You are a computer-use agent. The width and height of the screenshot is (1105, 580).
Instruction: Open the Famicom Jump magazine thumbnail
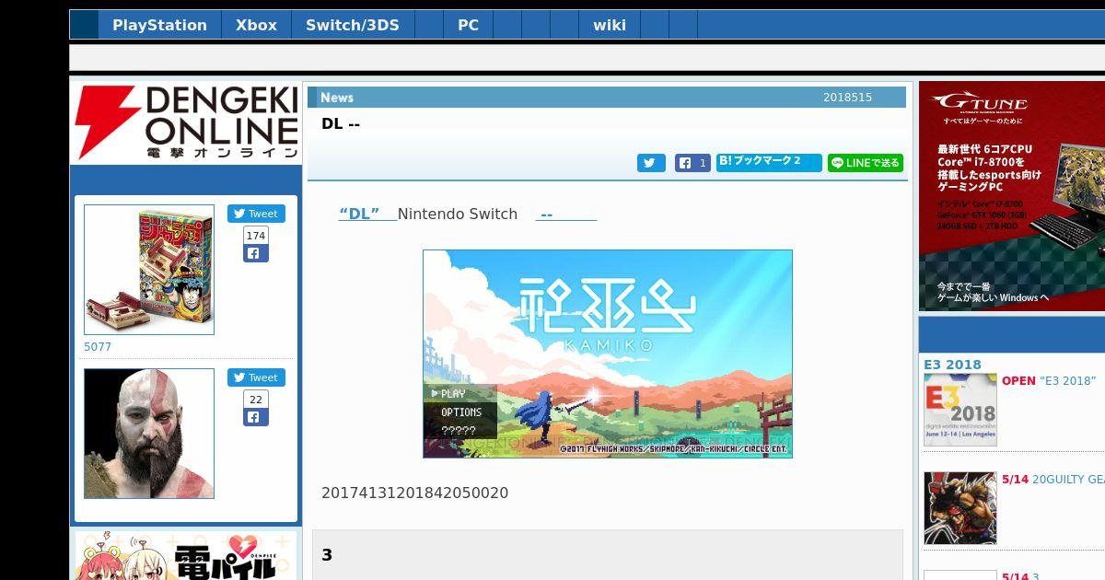pyautogui.click(x=149, y=270)
